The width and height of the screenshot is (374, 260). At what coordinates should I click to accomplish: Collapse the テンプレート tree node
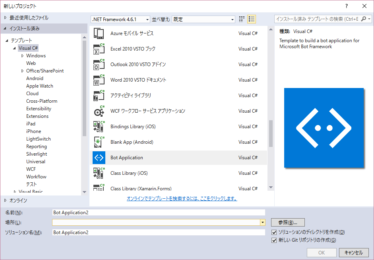click(7, 41)
